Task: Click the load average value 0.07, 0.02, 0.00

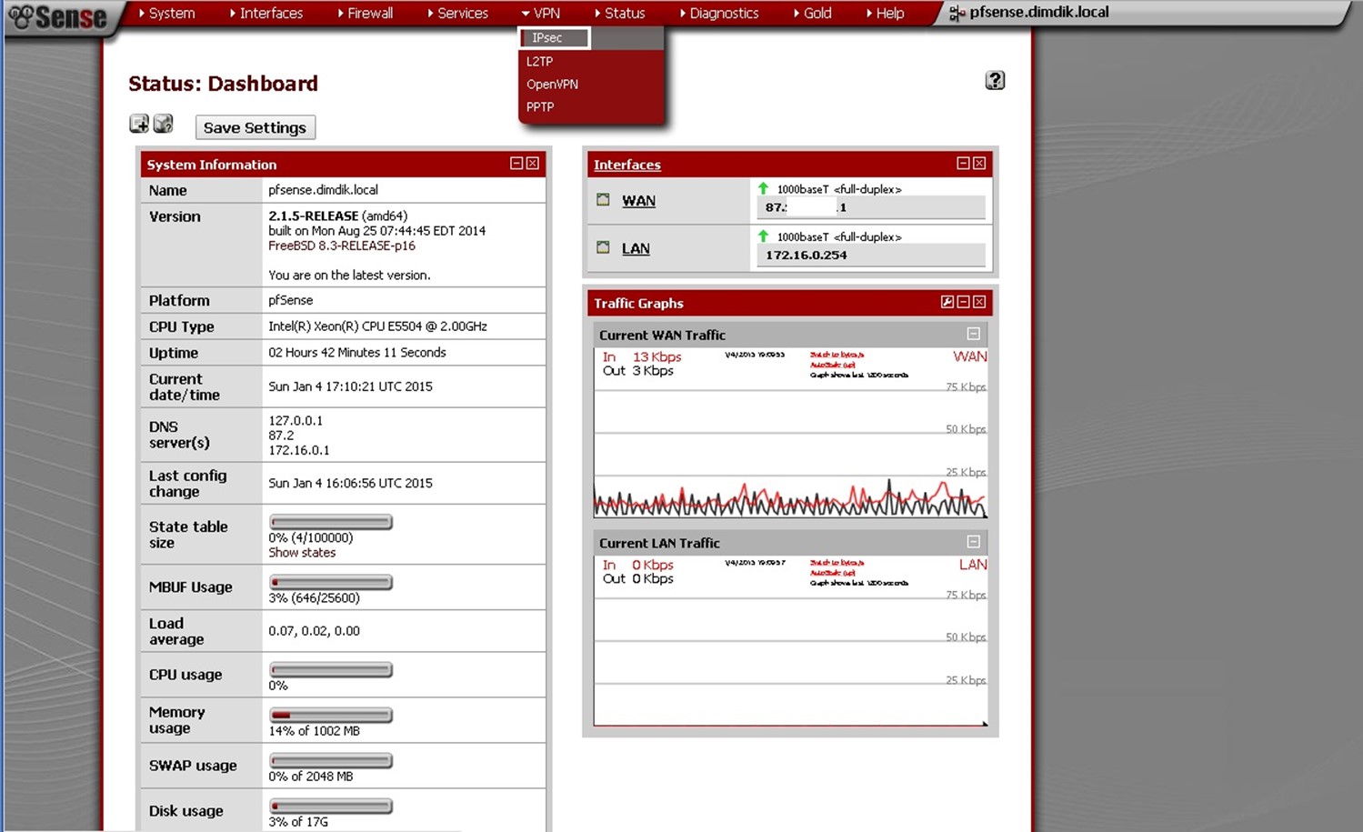Action: point(314,630)
